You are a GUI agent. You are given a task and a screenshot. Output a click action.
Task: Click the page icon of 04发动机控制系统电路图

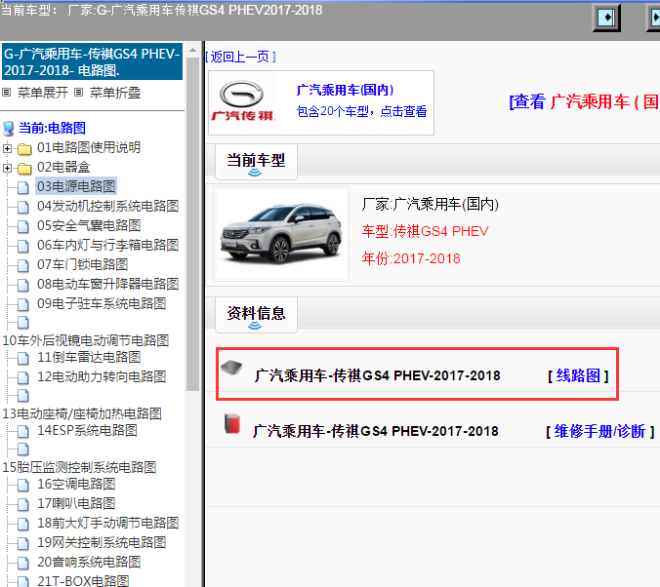click(23, 207)
